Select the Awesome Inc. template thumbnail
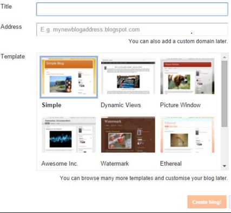This screenshot has width=231, height=213. (x=69, y=135)
